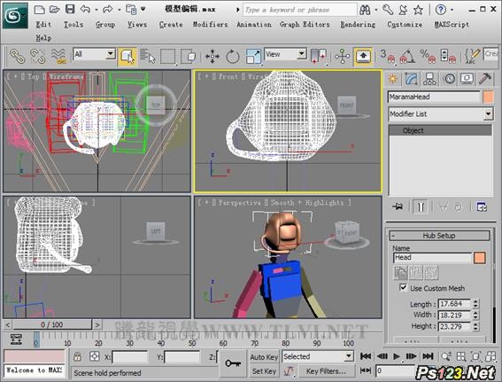Toggle the selection lock padlock
Screen dimensions: 502x382
[77, 356]
